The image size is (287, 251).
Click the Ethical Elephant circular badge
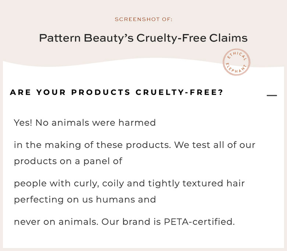coord(237,62)
